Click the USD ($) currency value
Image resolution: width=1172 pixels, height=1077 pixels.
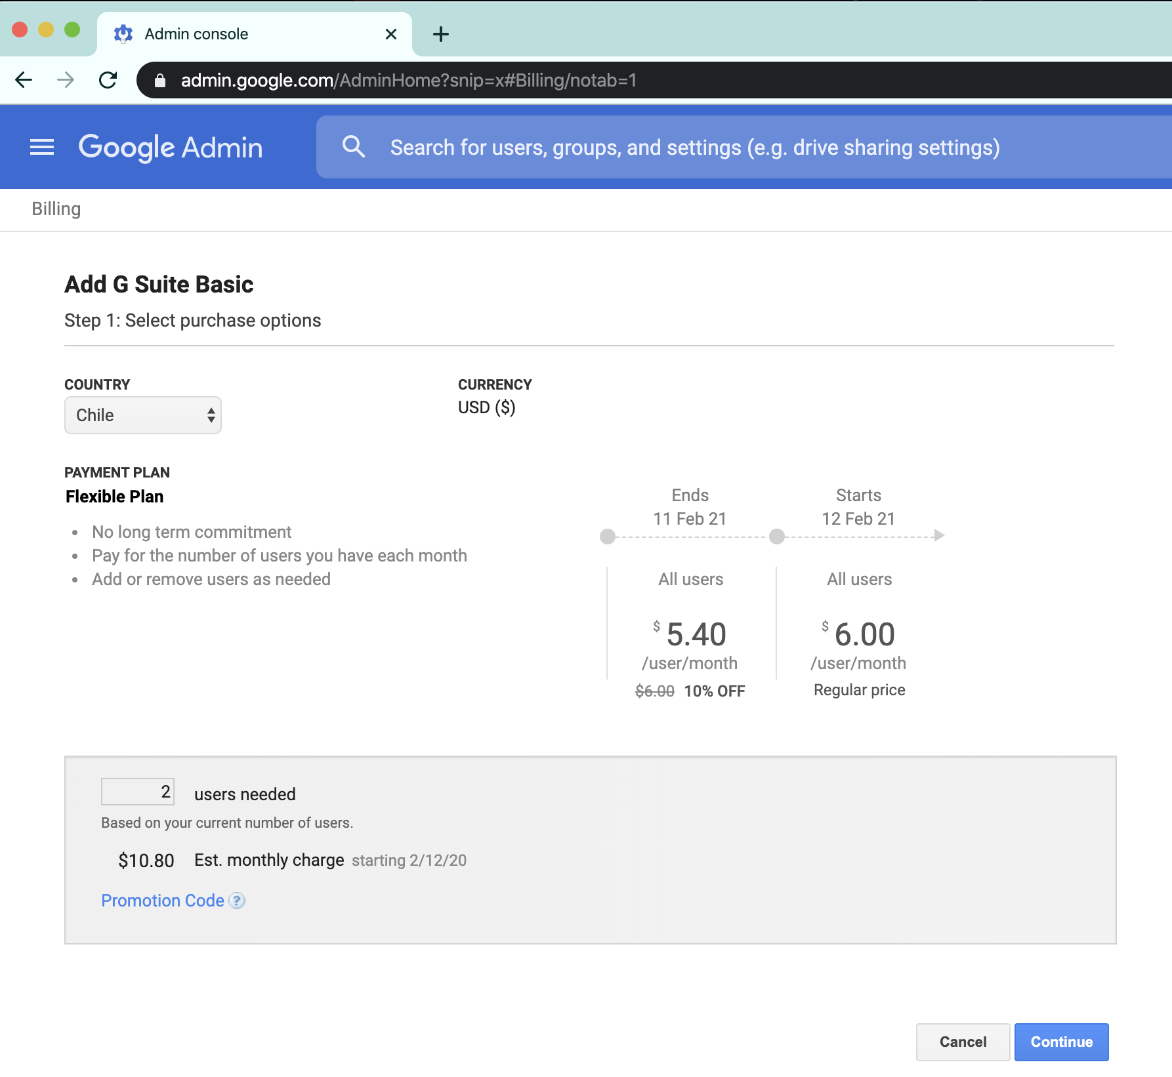(487, 408)
